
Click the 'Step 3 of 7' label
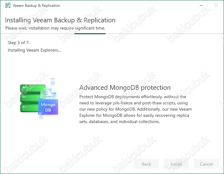point(19,43)
